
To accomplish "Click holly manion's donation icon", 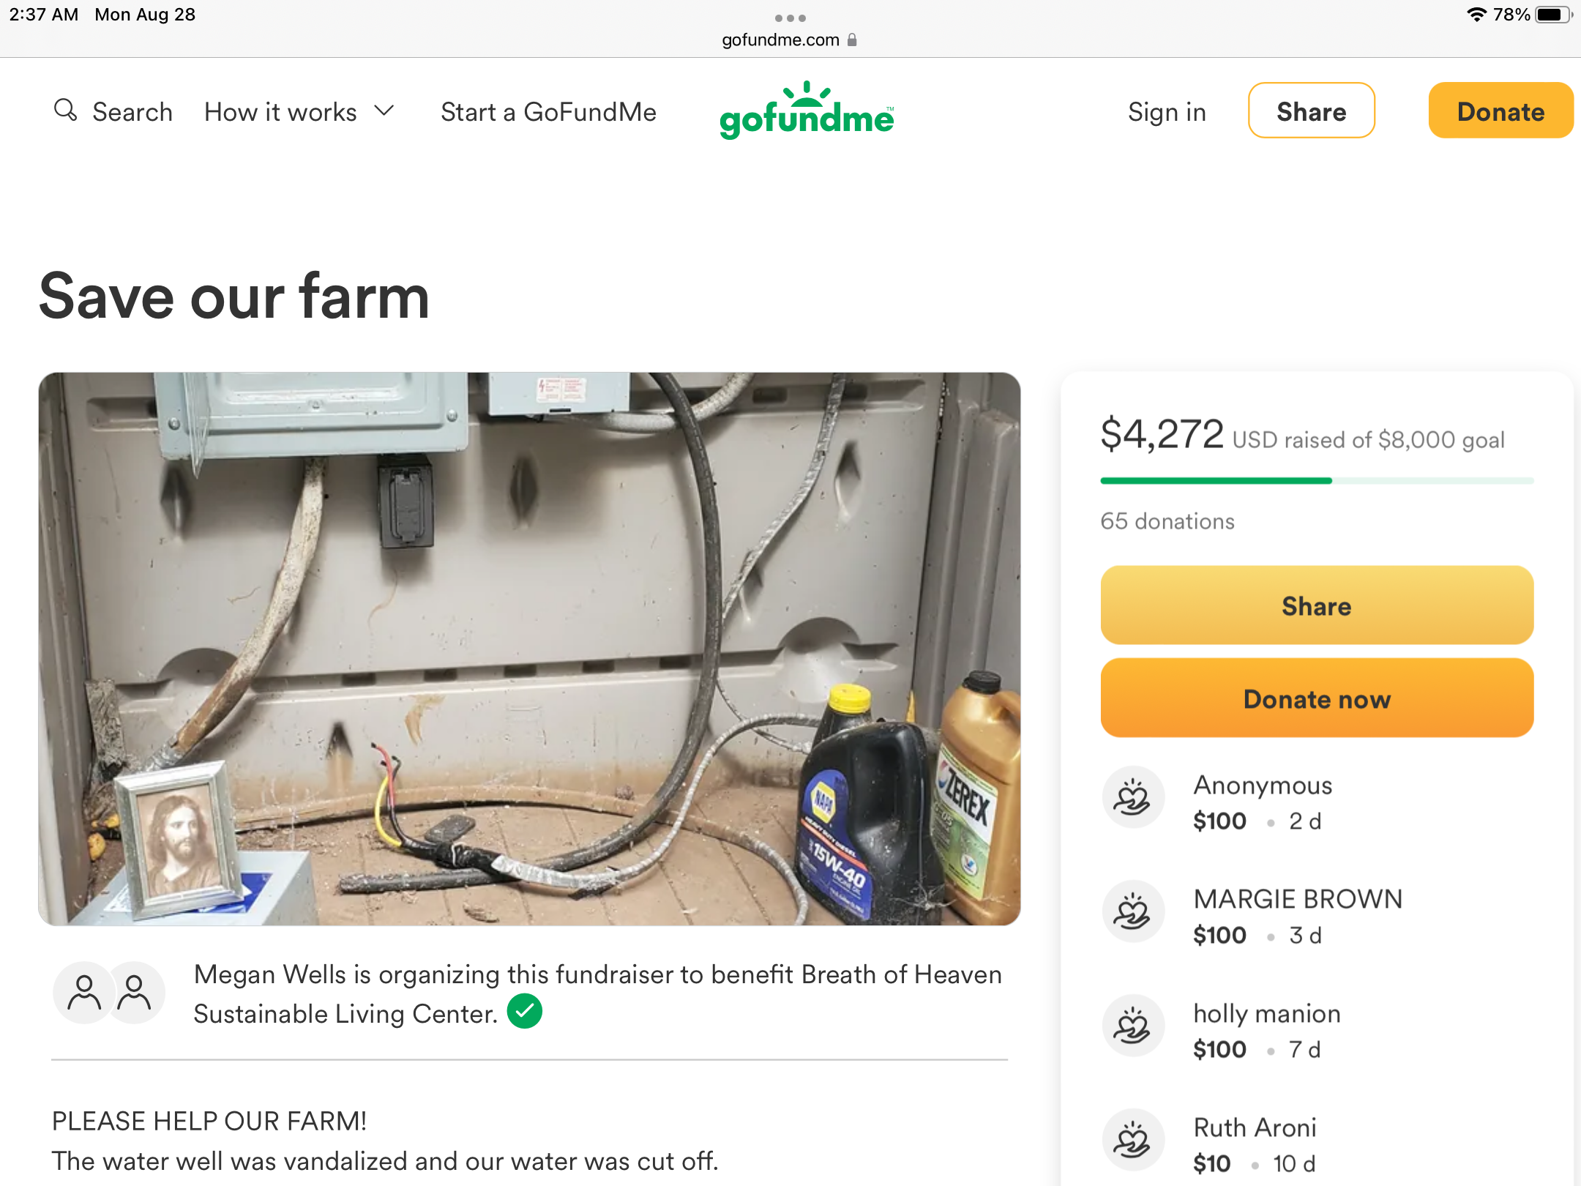I will (1132, 1026).
